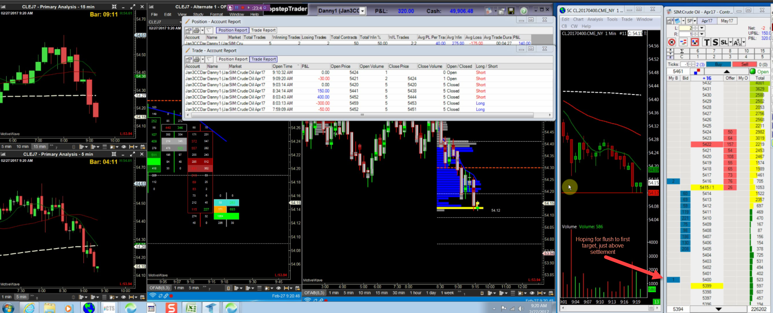Screen dimensions: 773x313
Task: Click the filter icon in the Position Account Report
Action: (x=209, y=30)
